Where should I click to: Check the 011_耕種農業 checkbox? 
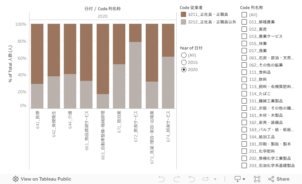click(244, 22)
